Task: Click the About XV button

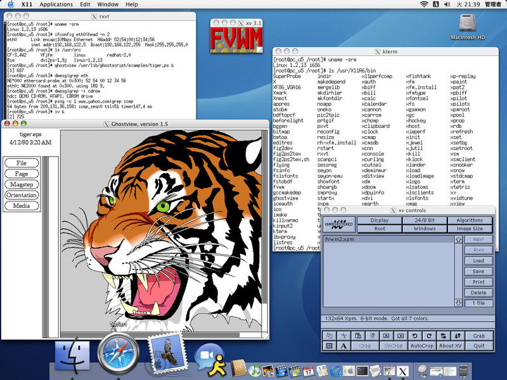Action: 451,346
